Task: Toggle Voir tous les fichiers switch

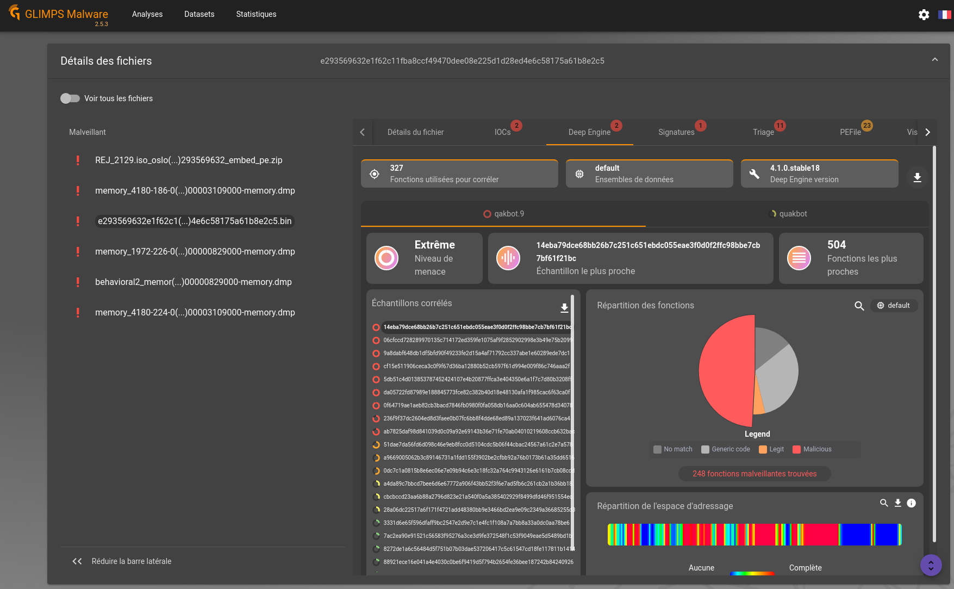Action: [x=70, y=98]
